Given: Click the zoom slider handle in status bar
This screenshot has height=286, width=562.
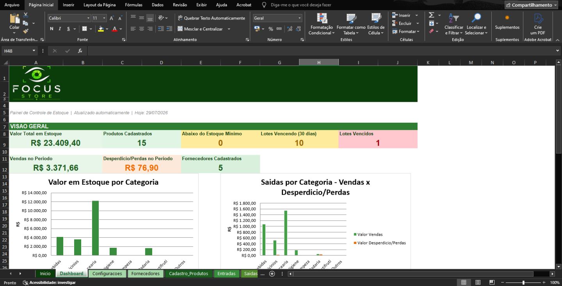Looking at the screenshot, I should click(523, 282).
